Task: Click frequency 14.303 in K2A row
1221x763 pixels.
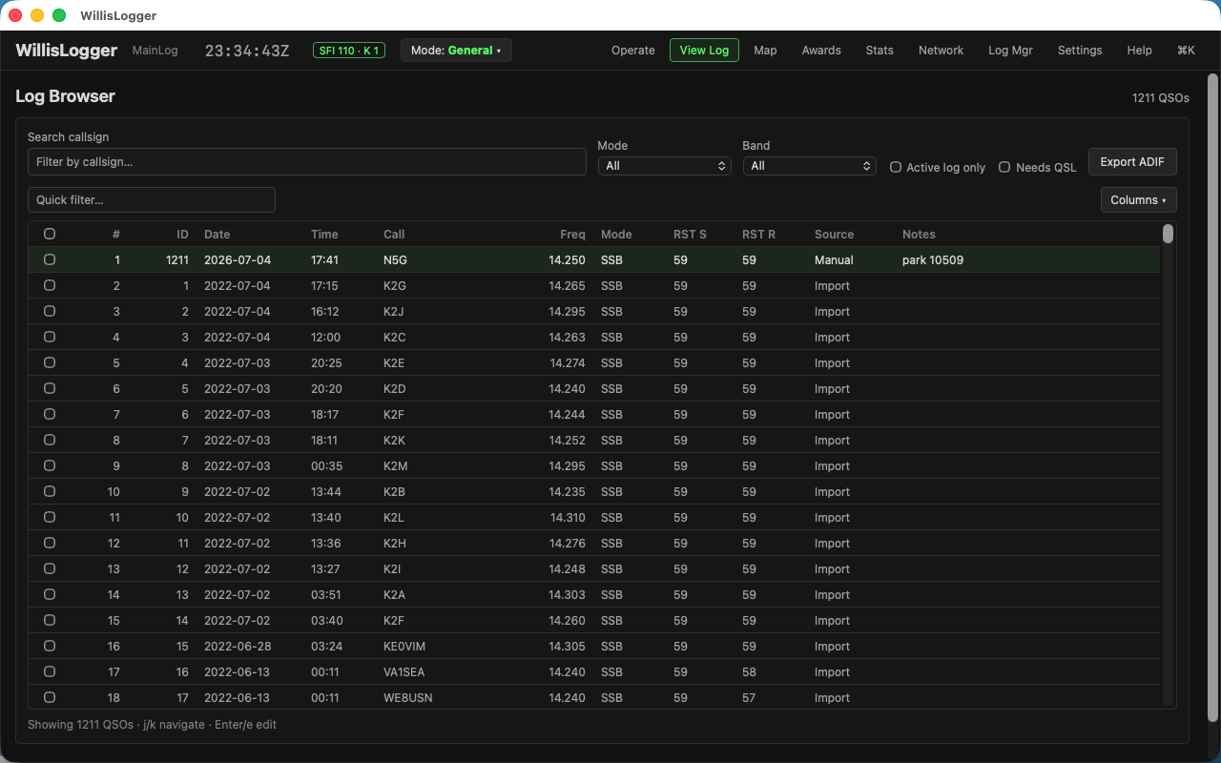Action: tap(567, 594)
